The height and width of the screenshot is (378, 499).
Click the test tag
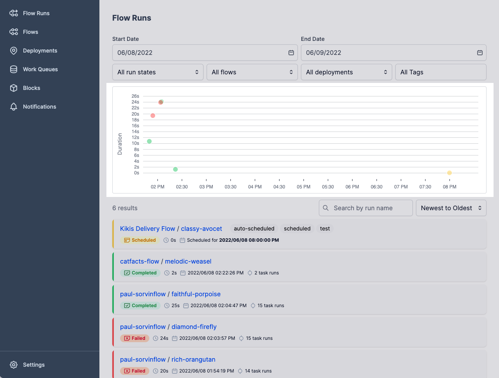(325, 229)
